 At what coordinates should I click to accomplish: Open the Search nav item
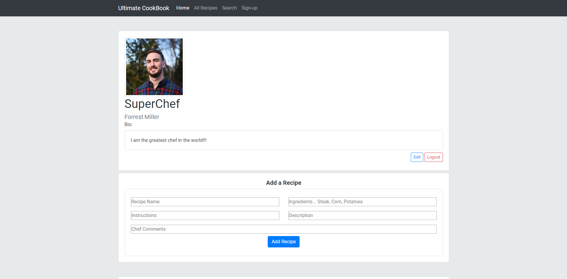[x=229, y=8]
